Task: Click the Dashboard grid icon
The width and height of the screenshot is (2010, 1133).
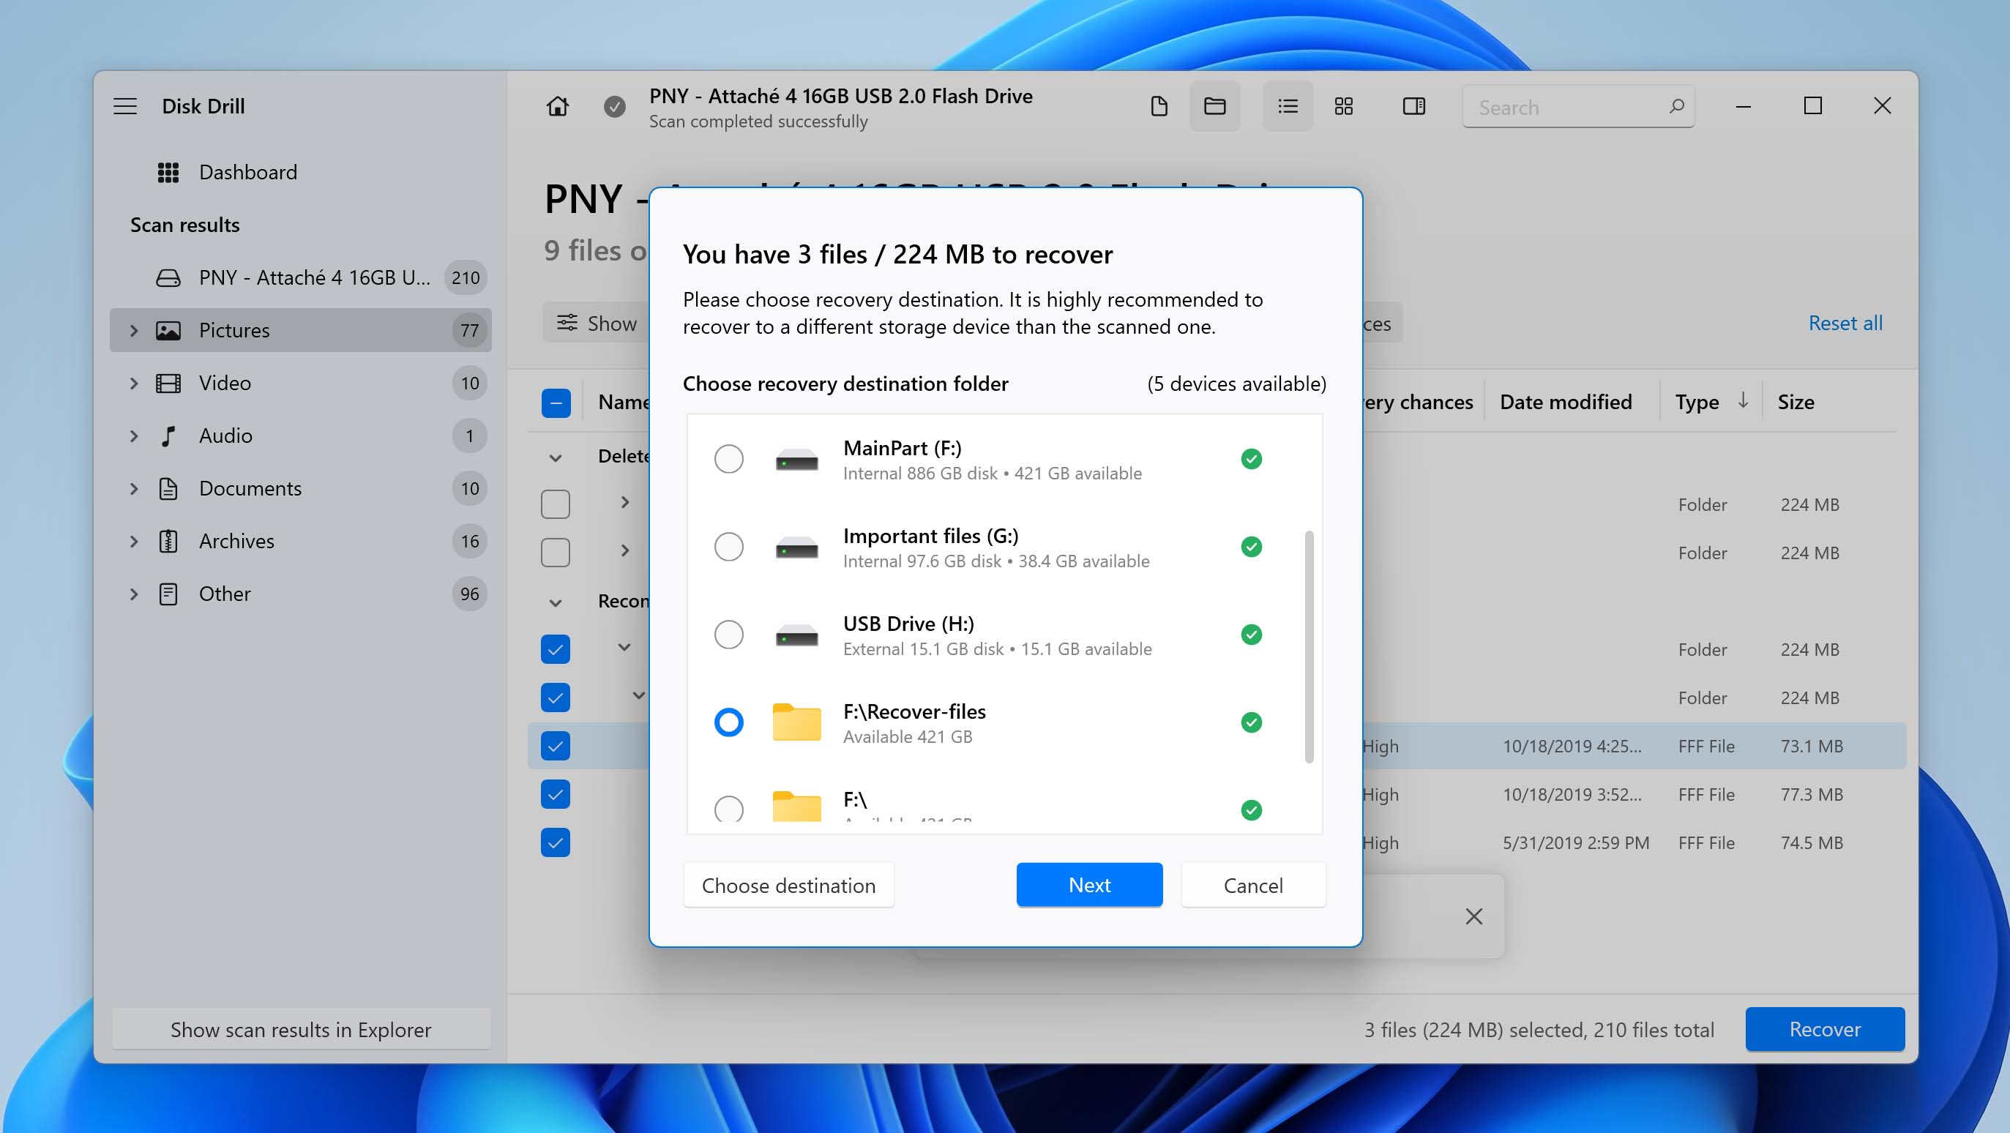Action: pos(168,173)
